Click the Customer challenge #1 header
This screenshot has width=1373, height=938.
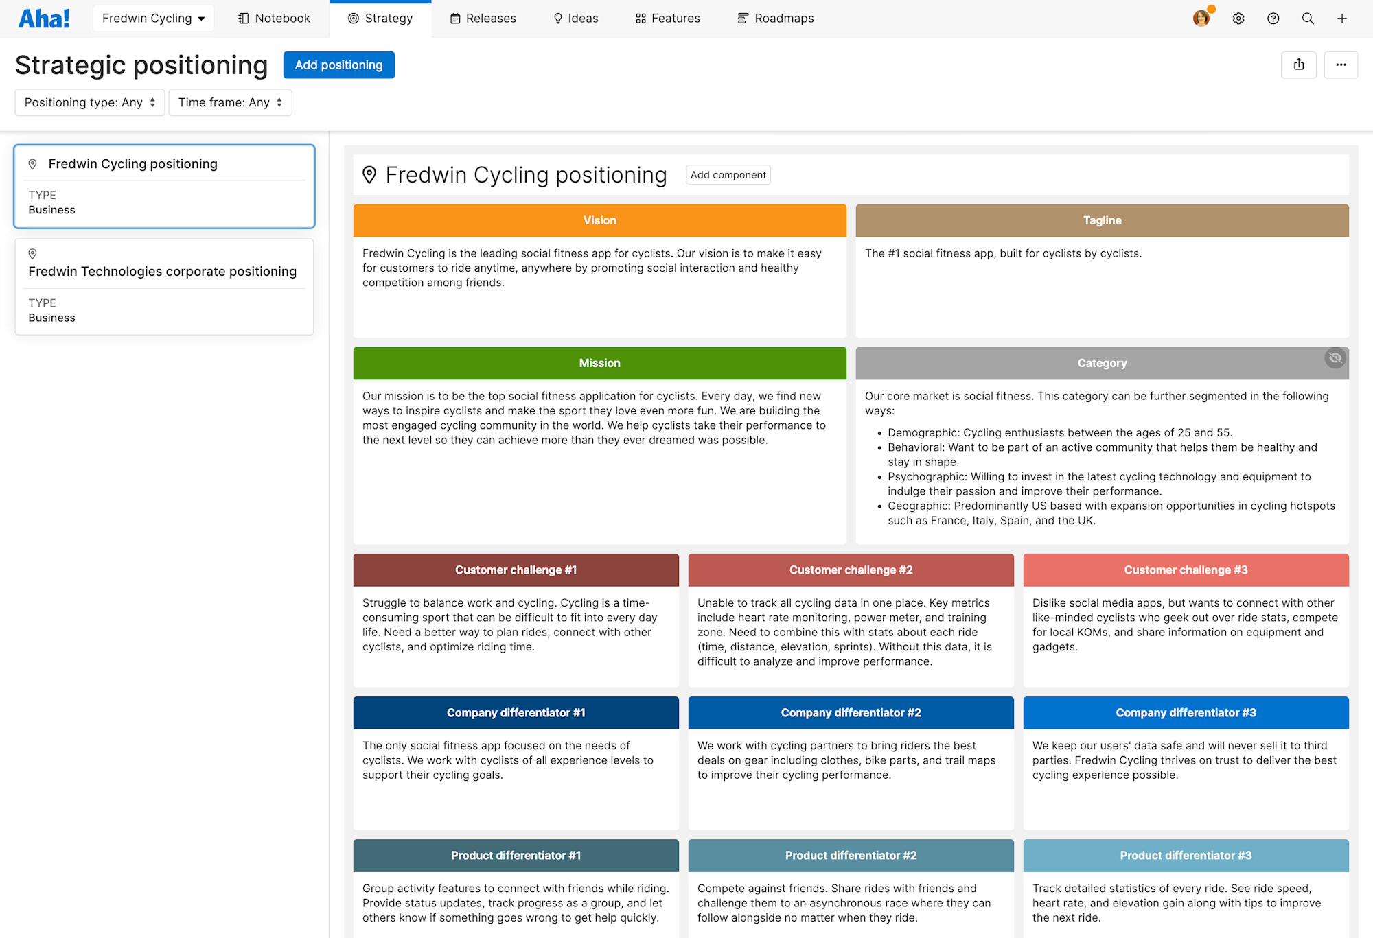[x=516, y=570]
